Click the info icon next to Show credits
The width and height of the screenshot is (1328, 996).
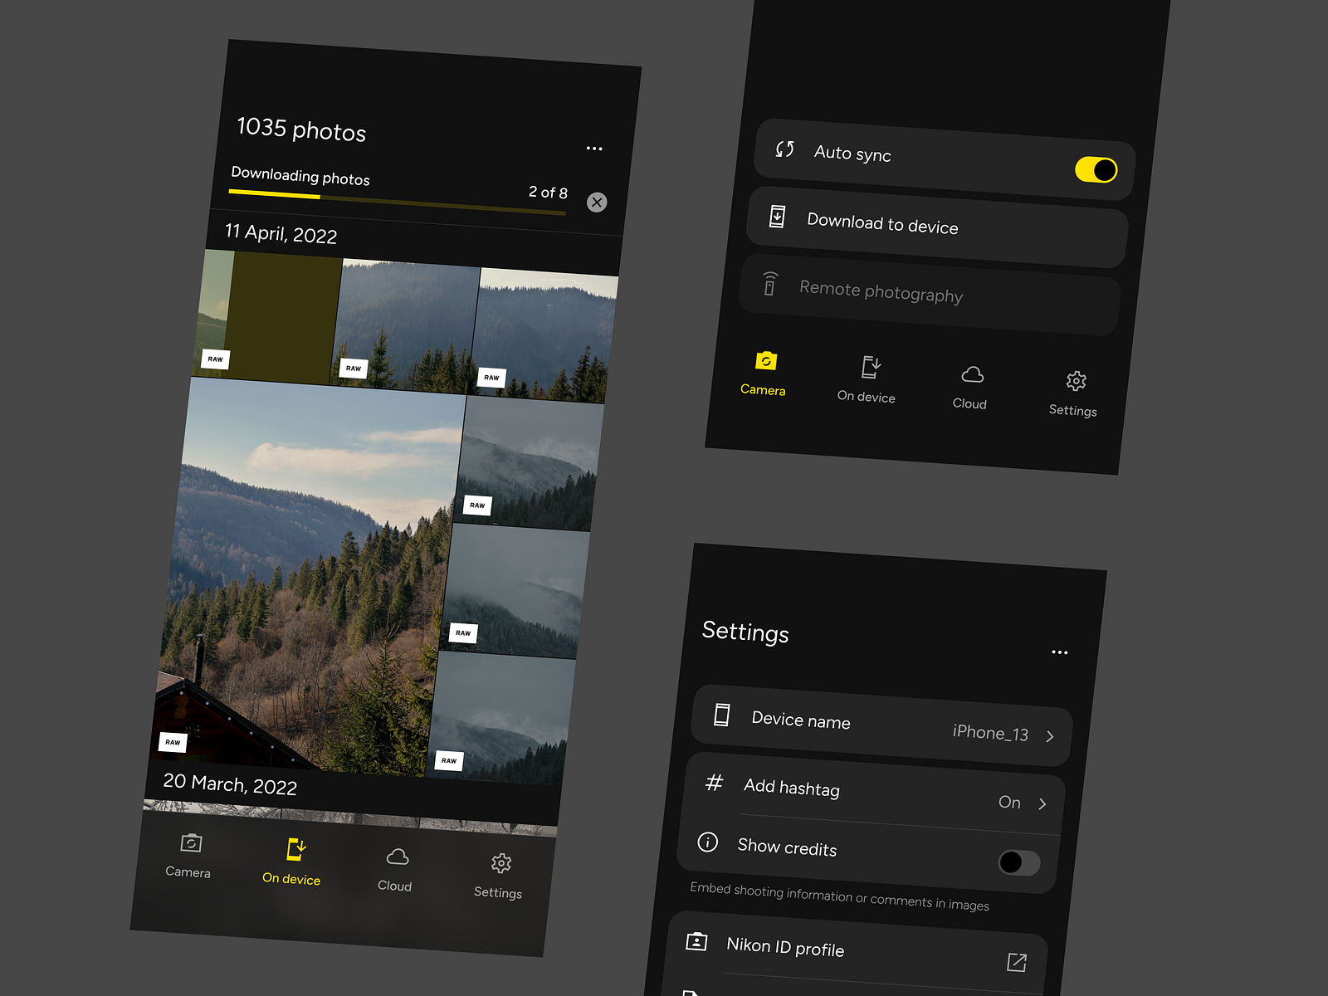click(x=706, y=842)
